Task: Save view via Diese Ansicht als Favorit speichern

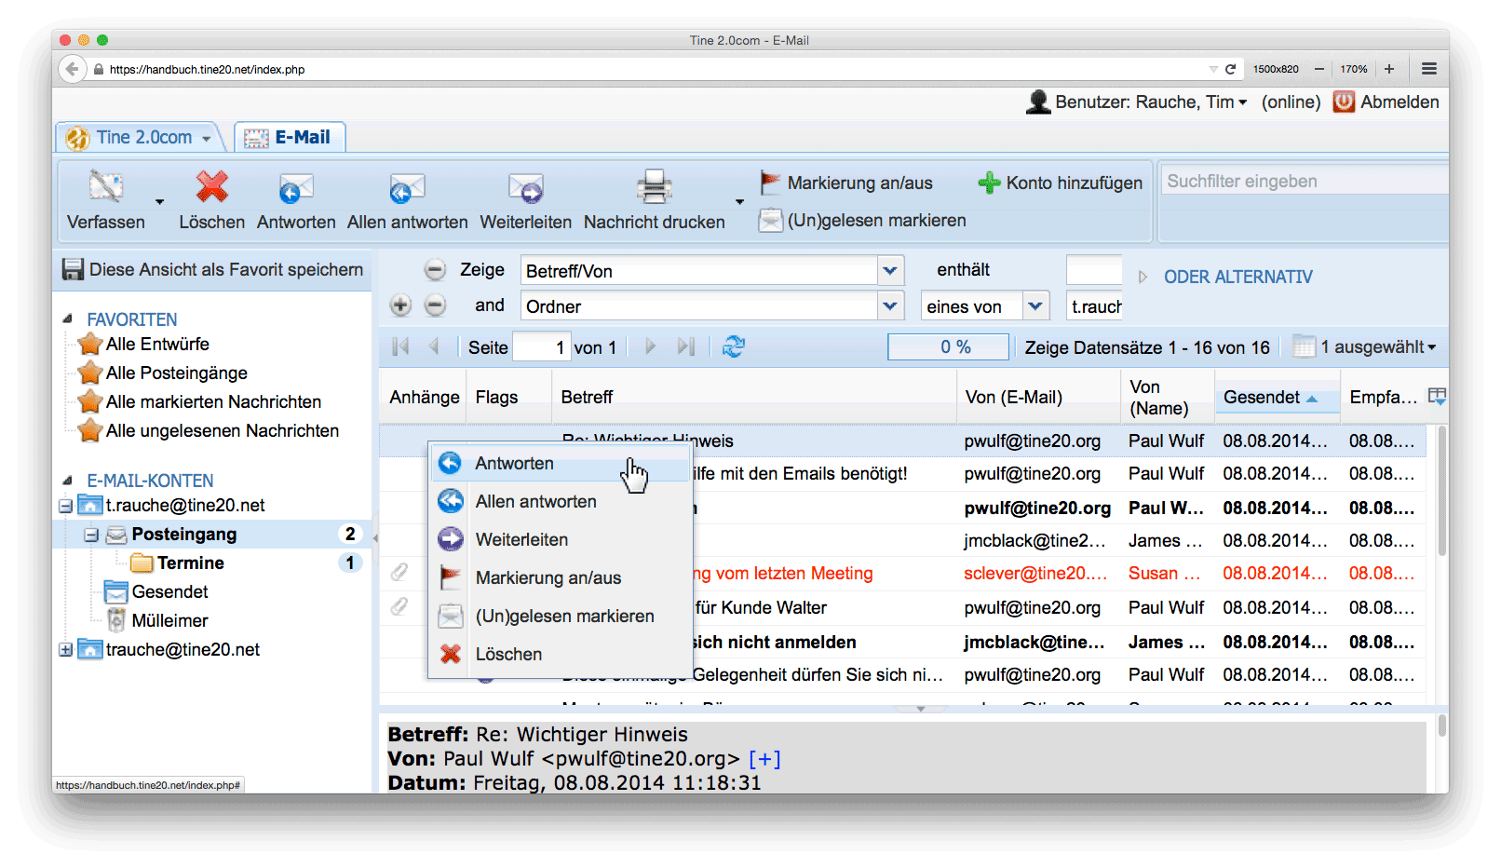Action: click(x=212, y=270)
